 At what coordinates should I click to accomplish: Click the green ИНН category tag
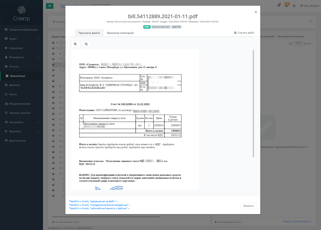[x=147, y=27]
